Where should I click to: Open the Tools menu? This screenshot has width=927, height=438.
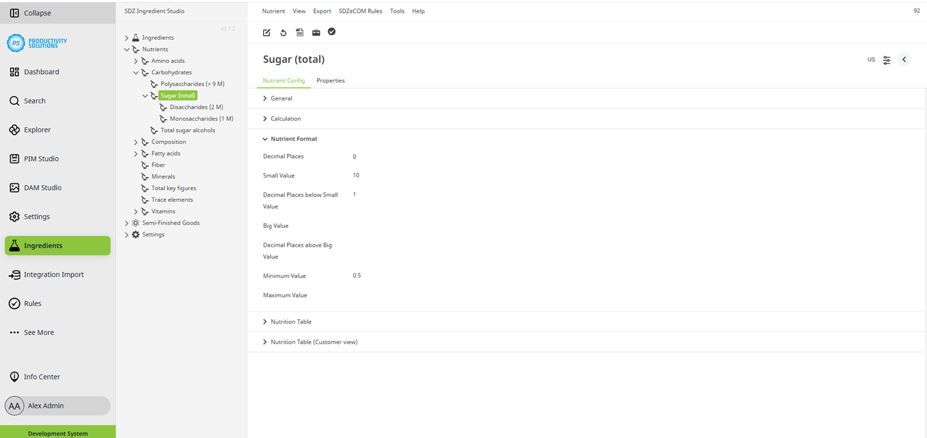tap(397, 11)
